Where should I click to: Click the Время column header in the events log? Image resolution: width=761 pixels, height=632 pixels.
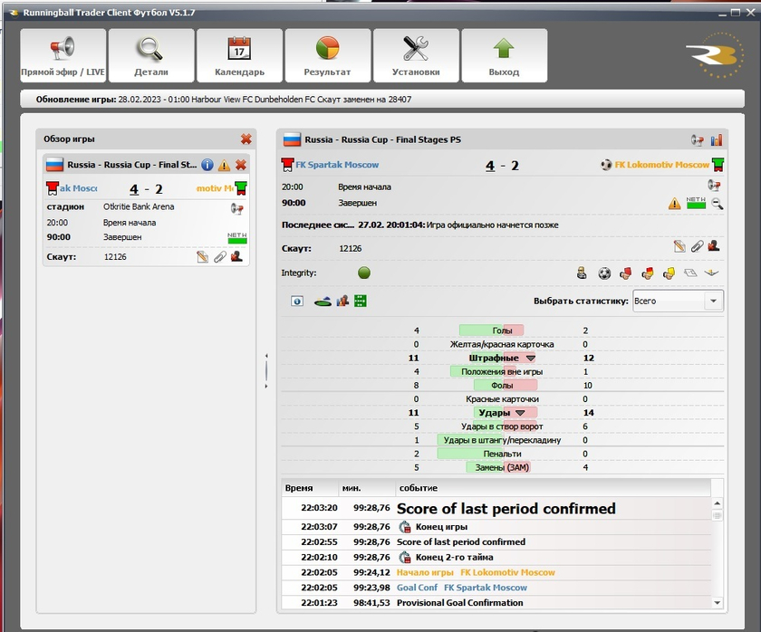tap(310, 488)
